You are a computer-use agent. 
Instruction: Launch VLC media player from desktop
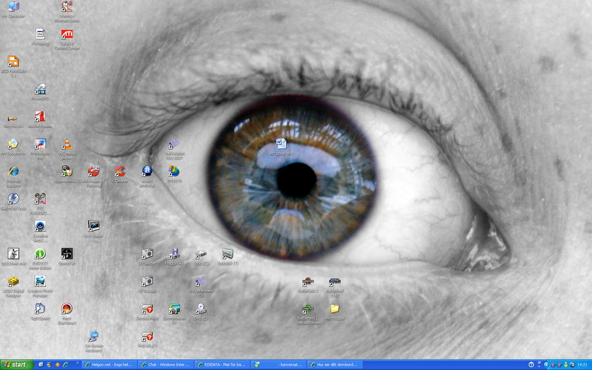tap(67, 144)
